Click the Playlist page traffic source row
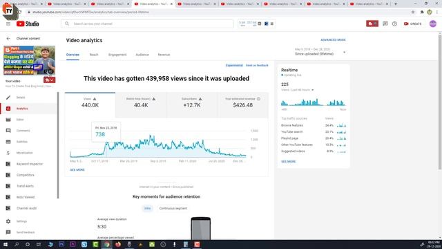The height and width of the screenshot is (249, 442). pyautogui.click(x=314, y=138)
